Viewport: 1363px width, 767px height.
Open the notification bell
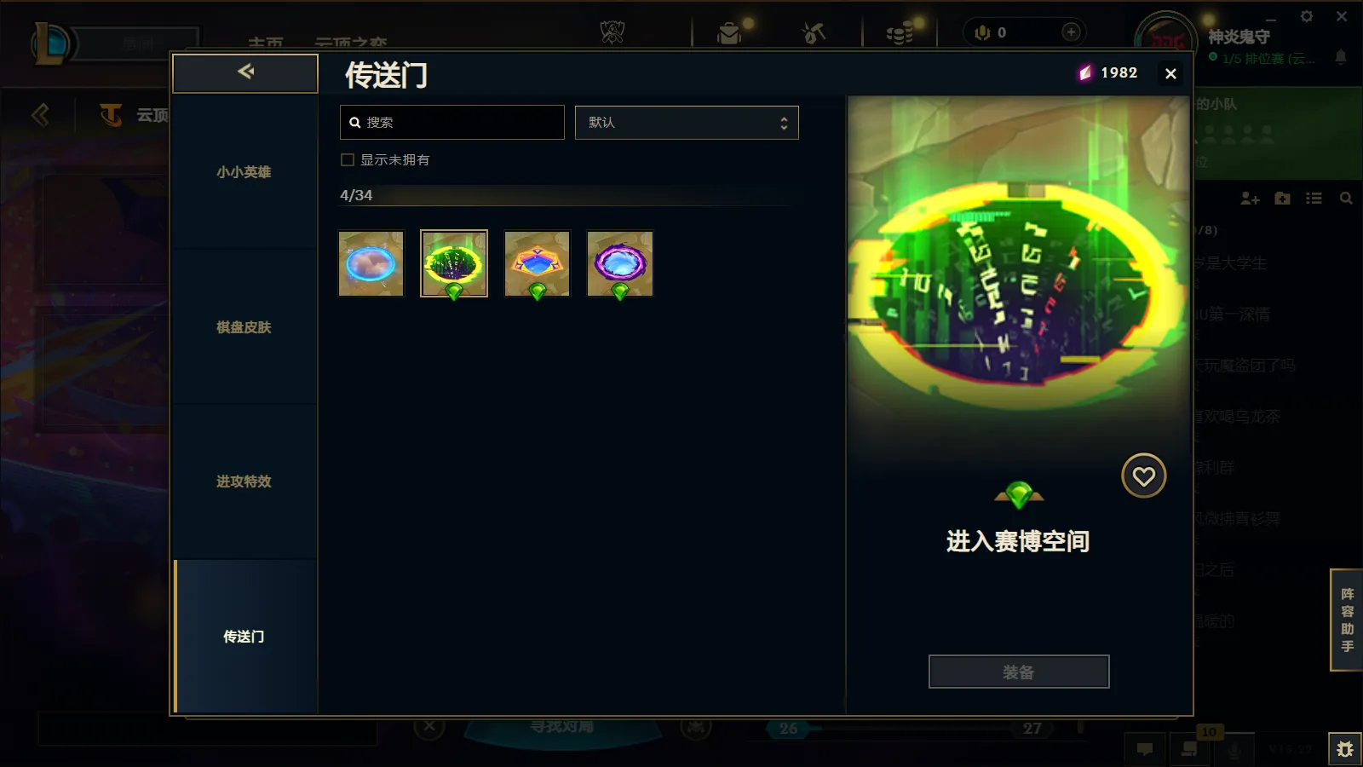1341,57
